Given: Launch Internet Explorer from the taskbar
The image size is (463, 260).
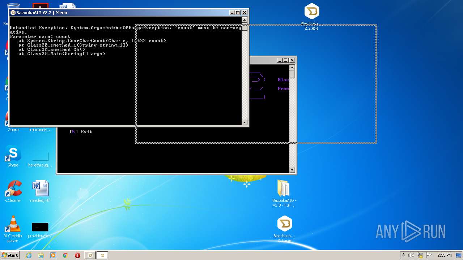Looking at the screenshot, I should 29,255.
